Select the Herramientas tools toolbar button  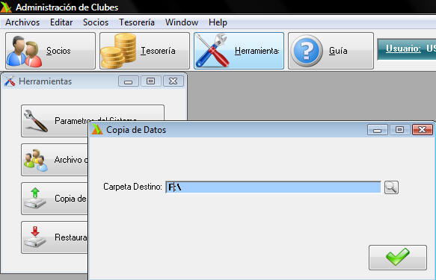point(239,51)
